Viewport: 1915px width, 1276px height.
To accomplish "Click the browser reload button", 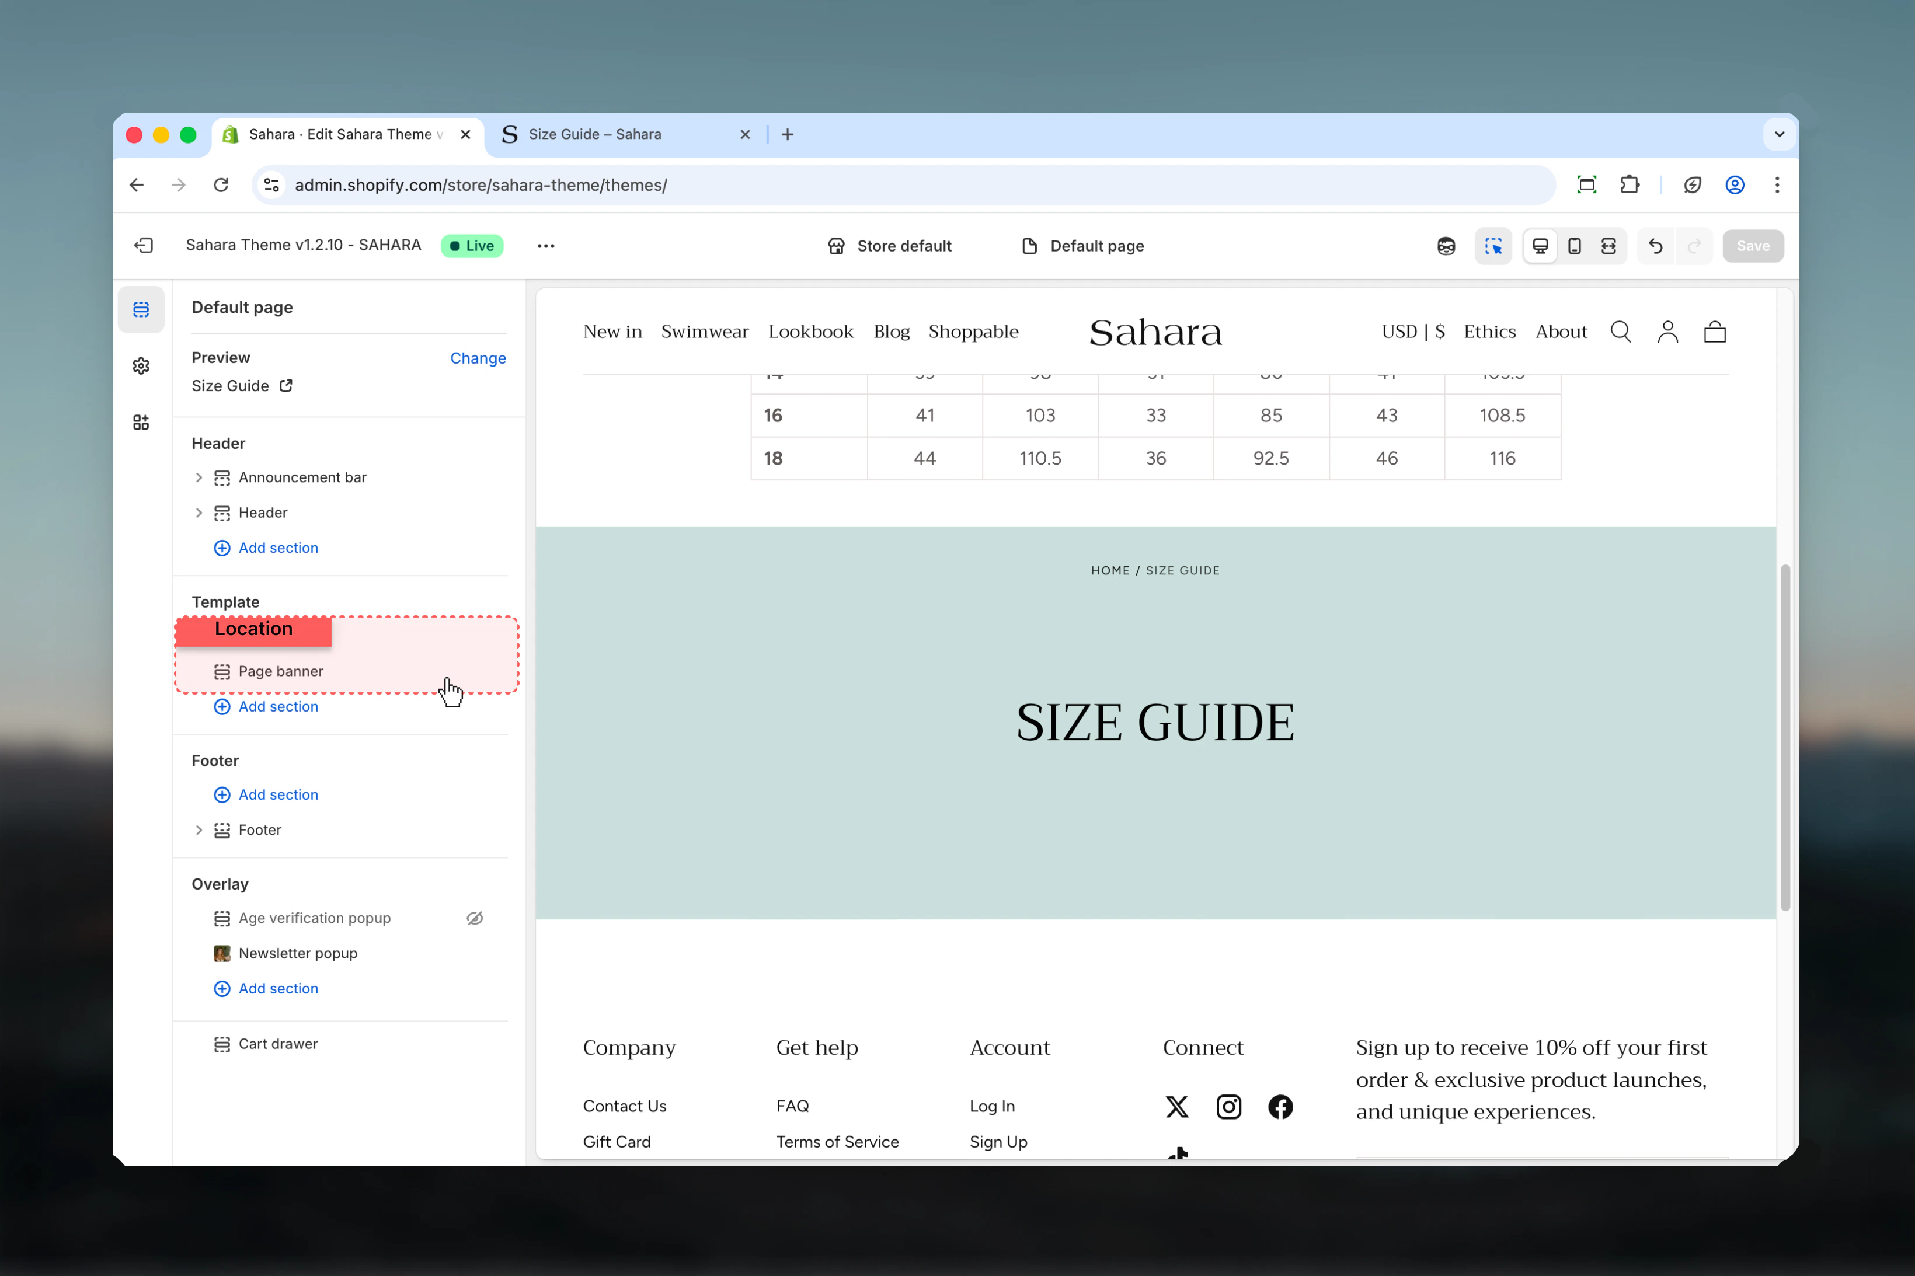I will [221, 184].
